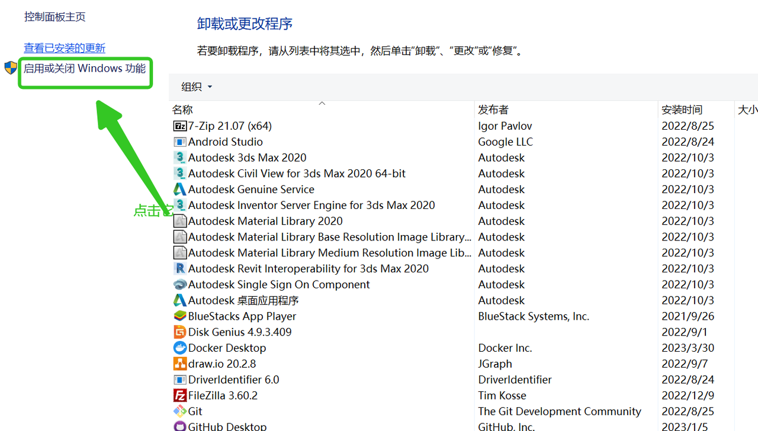Screen dimensions: 758x431
Task: Click publisher Google LLC
Action: click(x=506, y=142)
